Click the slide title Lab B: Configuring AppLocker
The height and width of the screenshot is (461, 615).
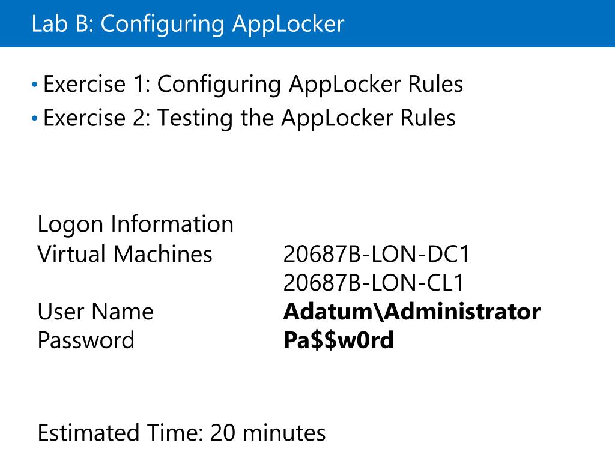(x=188, y=24)
